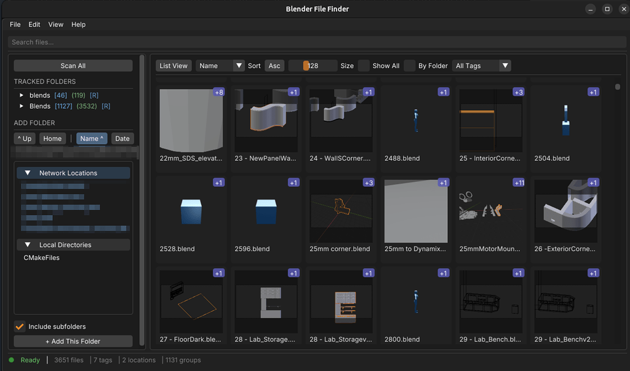Open the View menu
This screenshot has width=630, height=371.
tap(56, 25)
